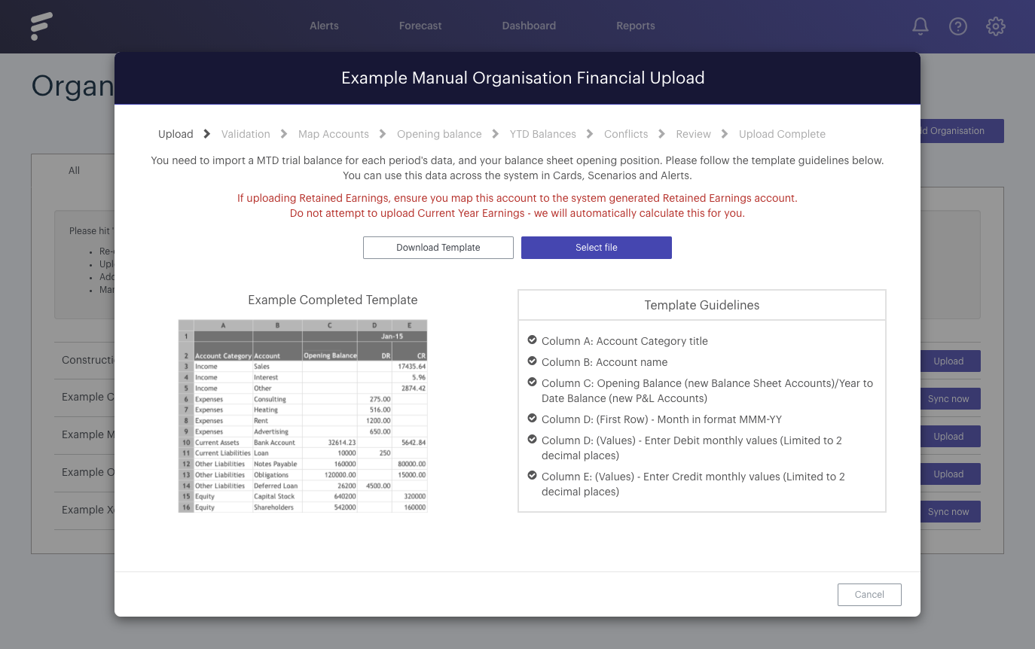1035x649 pixels.
Task: Select the Opening balance wizard step
Action: pos(439,134)
